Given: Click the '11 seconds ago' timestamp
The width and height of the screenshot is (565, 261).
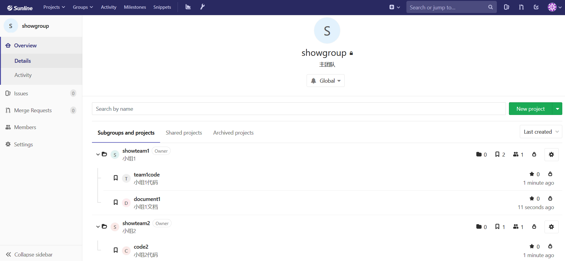Looking at the screenshot, I should tap(536, 207).
